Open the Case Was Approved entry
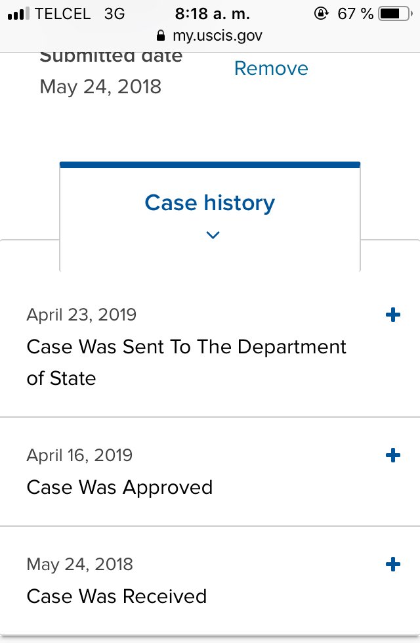This screenshot has width=420, height=643. tap(210, 472)
